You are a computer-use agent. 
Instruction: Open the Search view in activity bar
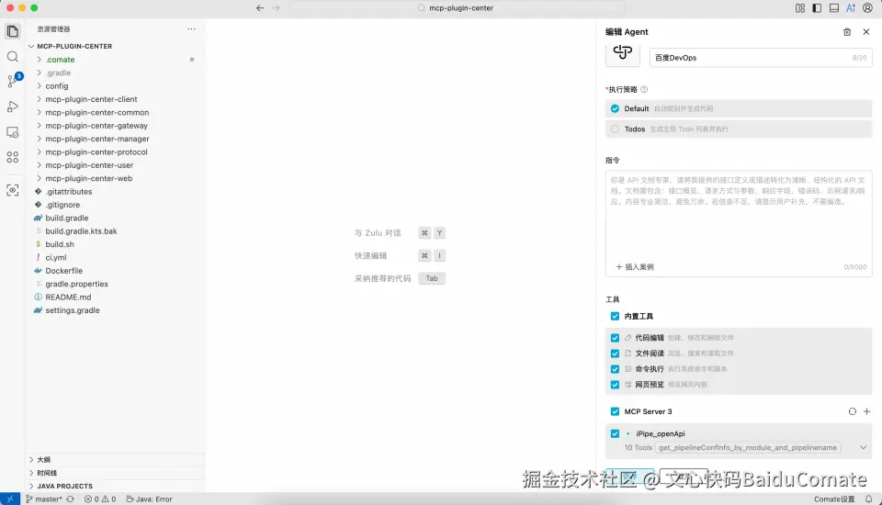(12, 56)
